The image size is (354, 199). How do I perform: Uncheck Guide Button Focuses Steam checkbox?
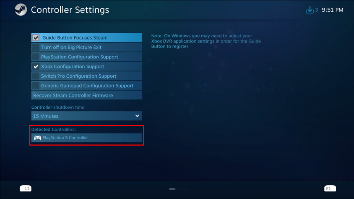coord(36,38)
